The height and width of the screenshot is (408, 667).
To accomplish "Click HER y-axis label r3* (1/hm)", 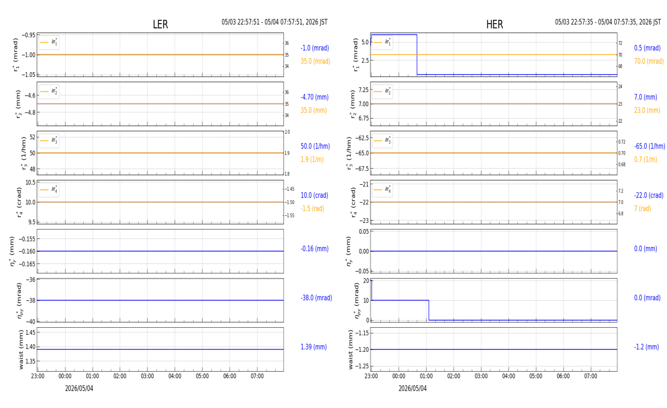I will [x=350, y=153].
